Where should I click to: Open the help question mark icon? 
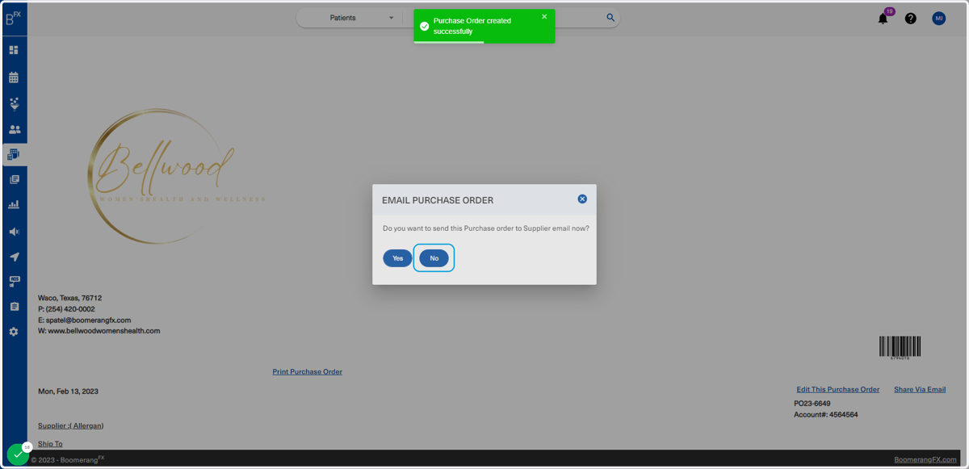coord(911,19)
